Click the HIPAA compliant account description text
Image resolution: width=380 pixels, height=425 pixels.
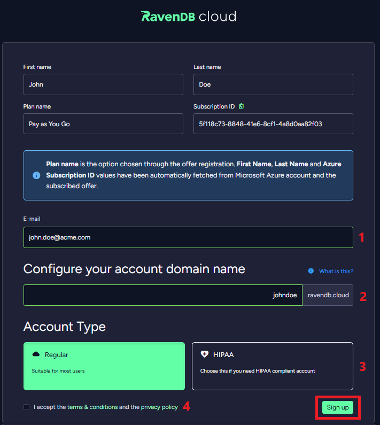click(258, 371)
